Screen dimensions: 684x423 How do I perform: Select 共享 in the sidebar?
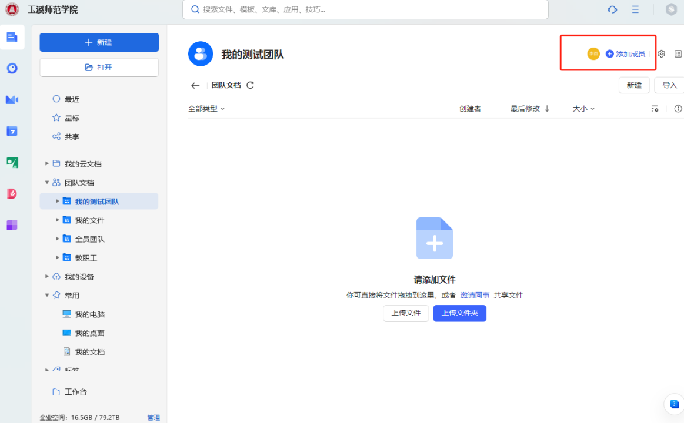72,137
